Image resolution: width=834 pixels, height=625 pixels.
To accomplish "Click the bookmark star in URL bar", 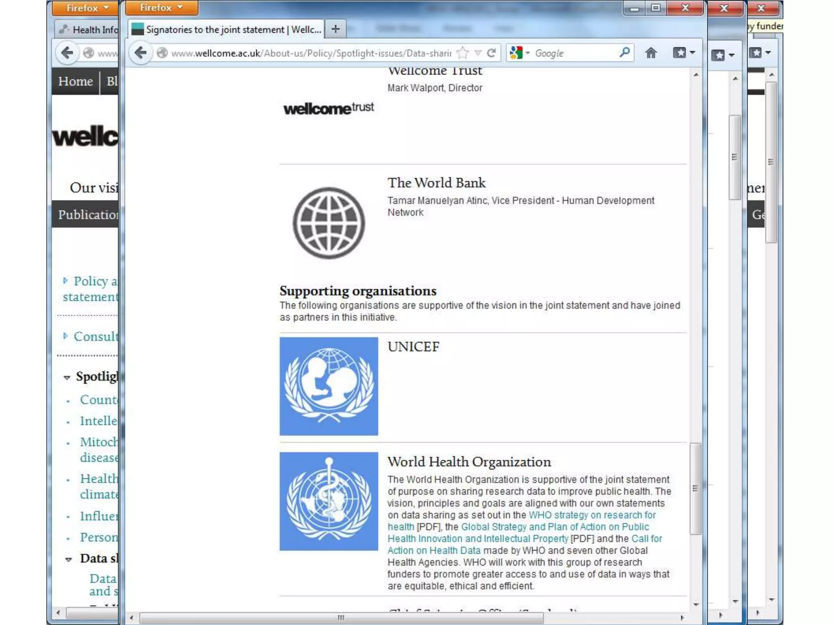I will pos(463,53).
